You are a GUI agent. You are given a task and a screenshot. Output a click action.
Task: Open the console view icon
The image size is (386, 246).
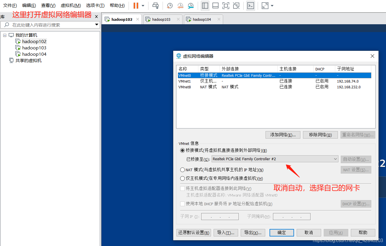coord(251,5)
